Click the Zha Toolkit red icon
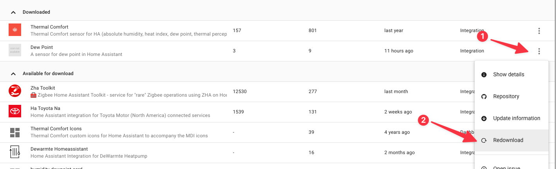 pos(15,91)
